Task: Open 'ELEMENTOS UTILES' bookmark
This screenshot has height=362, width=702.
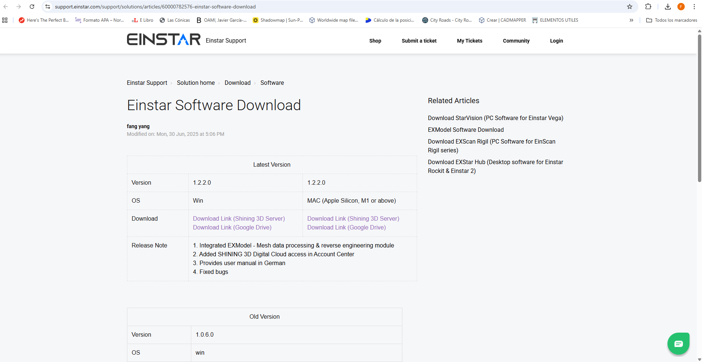Action: [x=555, y=20]
